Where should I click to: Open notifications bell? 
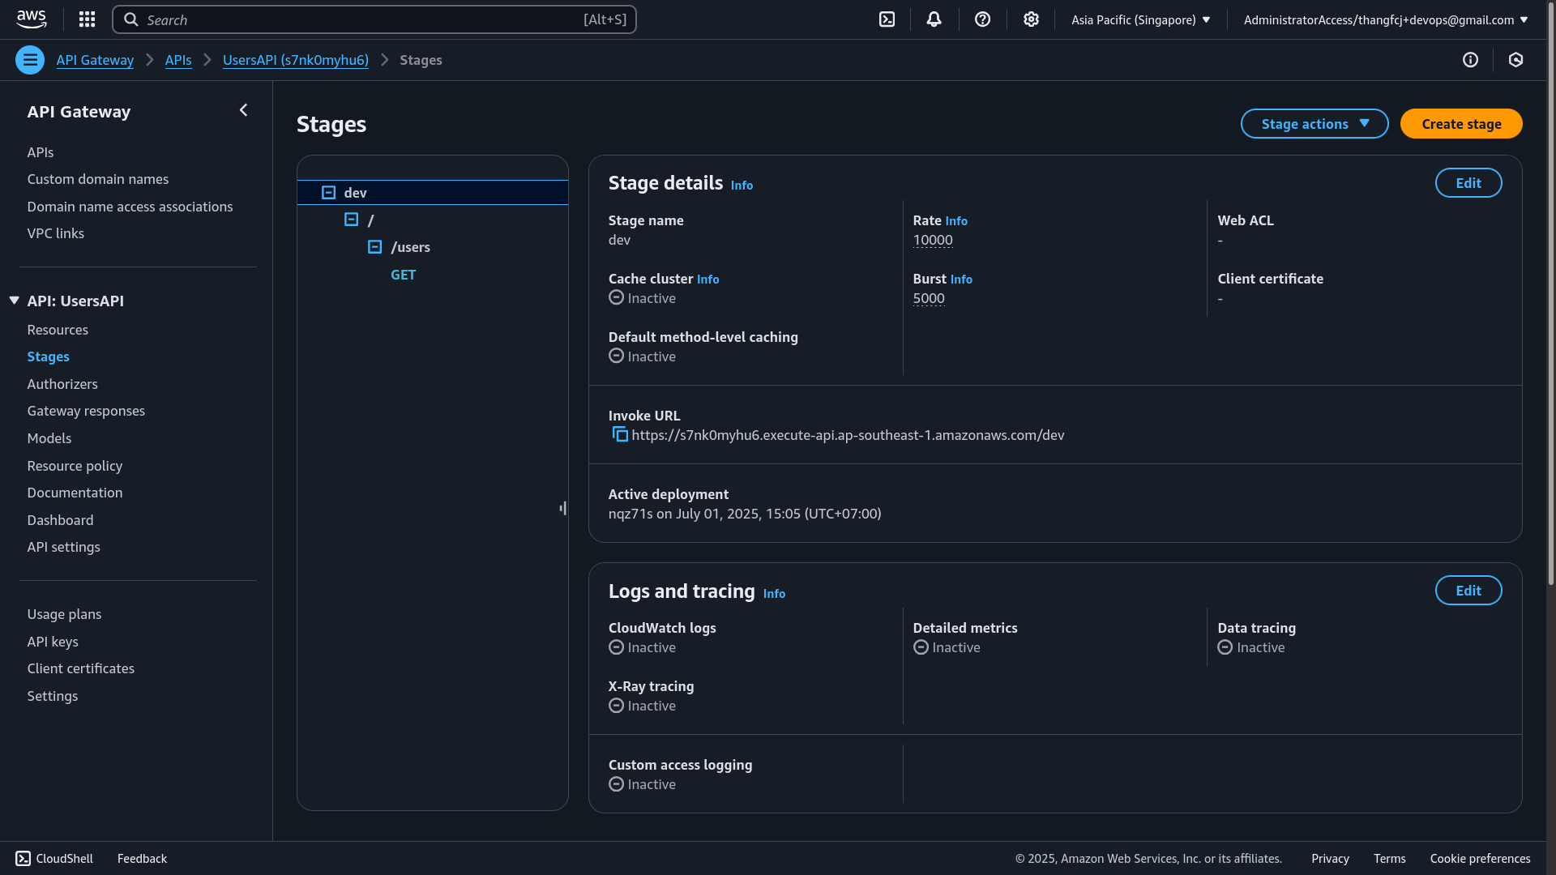click(934, 19)
